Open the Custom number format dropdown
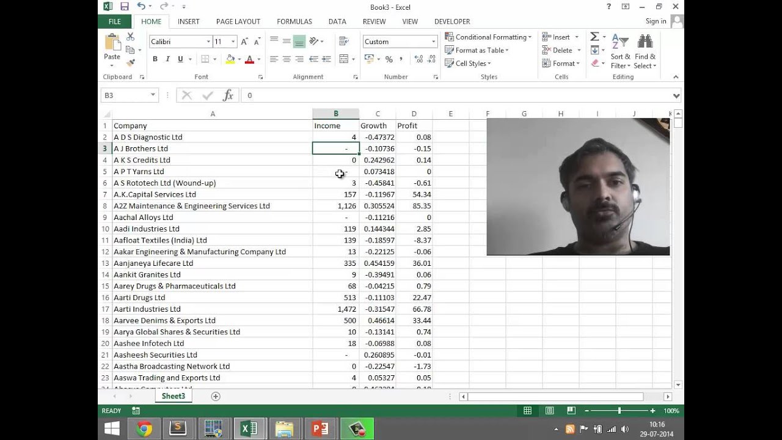Viewport: 782px width, 440px height. (434, 42)
